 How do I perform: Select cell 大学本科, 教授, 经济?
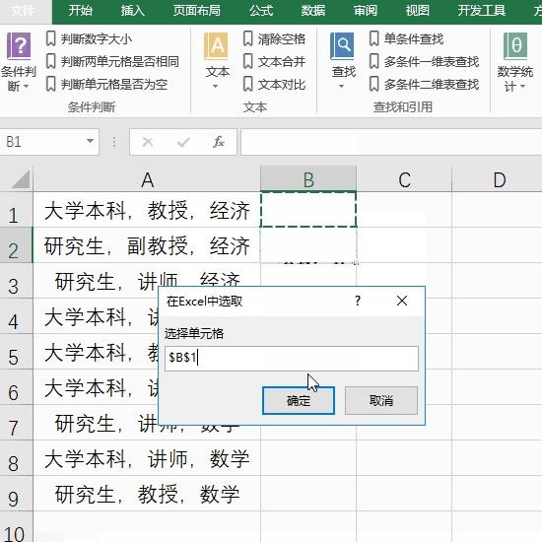click(147, 210)
